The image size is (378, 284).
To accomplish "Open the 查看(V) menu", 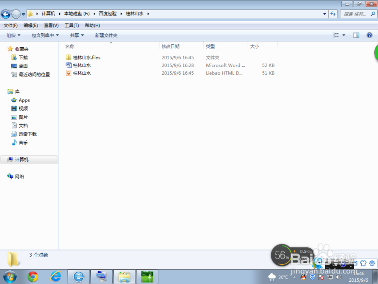I will coord(51,25).
